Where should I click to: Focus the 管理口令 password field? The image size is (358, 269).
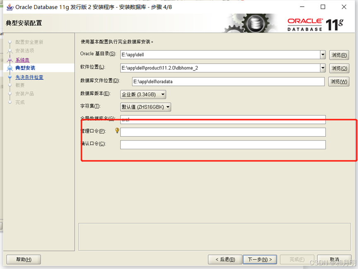click(223, 132)
